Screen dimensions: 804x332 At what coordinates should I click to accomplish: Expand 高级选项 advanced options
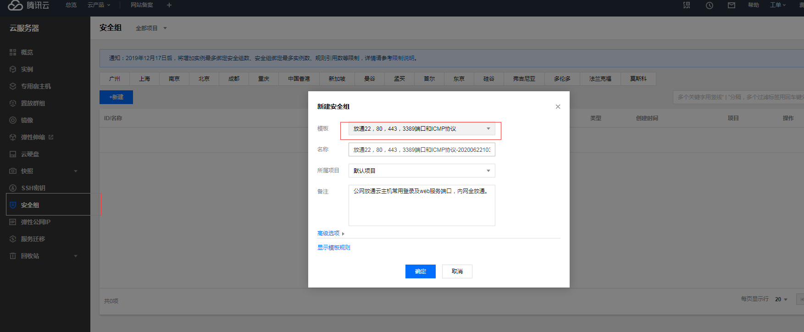tap(331, 233)
